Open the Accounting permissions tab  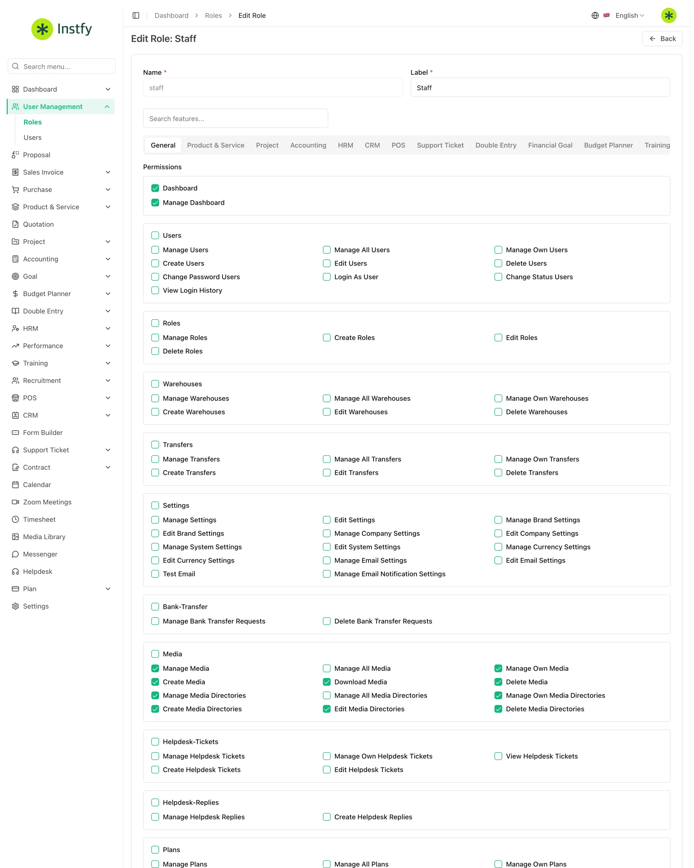coord(308,145)
